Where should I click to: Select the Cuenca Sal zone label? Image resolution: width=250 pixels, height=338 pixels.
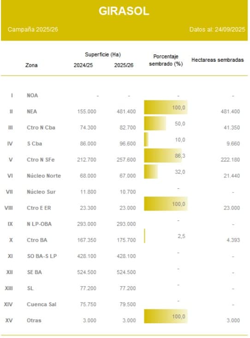coord(42,304)
